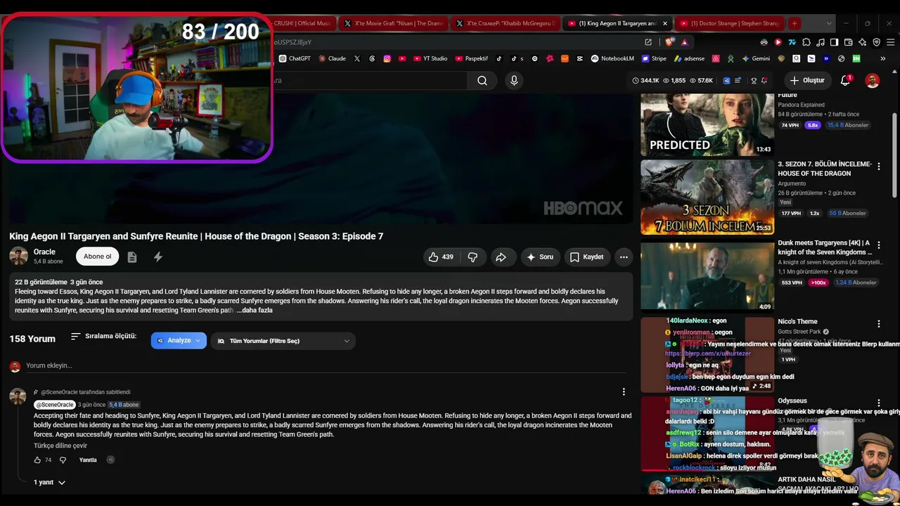
Task: Open the Odysseus video title
Action: click(792, 401)
